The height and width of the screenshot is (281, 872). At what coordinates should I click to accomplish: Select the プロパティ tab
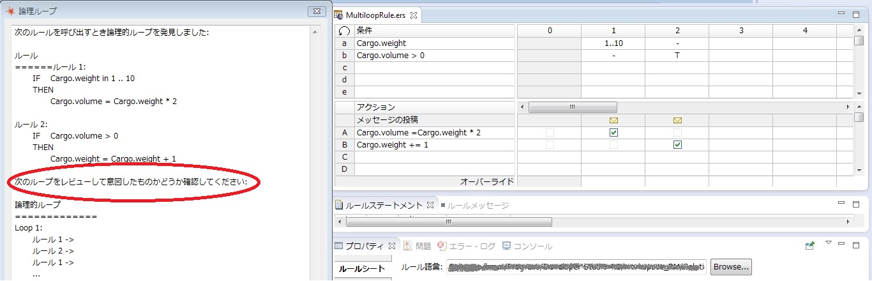(366, 246)
